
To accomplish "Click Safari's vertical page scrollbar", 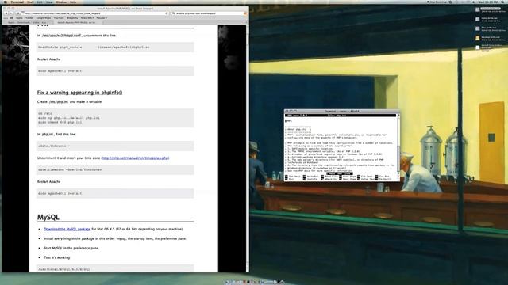I will tap(248, 149).
